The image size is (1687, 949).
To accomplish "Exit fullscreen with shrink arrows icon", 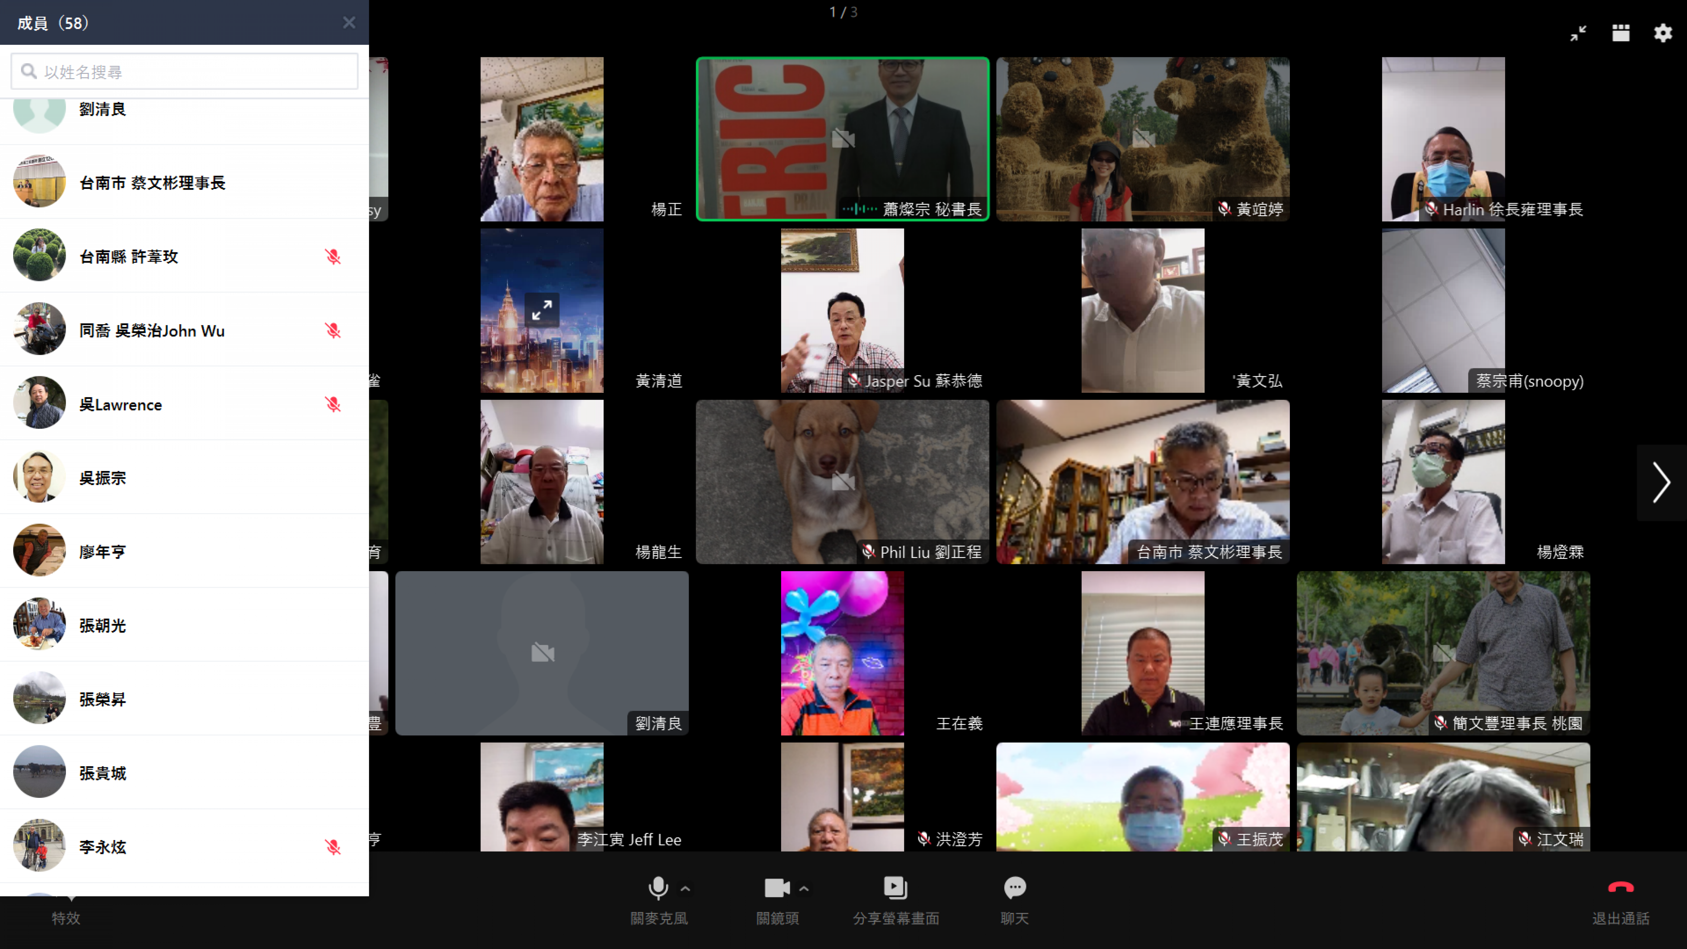I will (1578, 33).
